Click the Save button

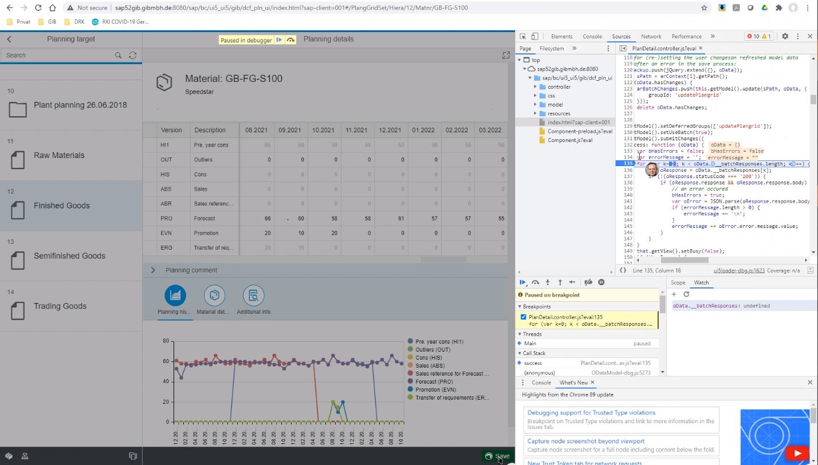[x=497, y=456]
